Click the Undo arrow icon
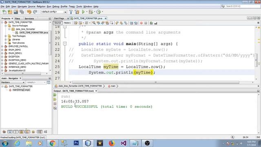The width and height of the screenshot is (261, 147). [x=29, y=12]
